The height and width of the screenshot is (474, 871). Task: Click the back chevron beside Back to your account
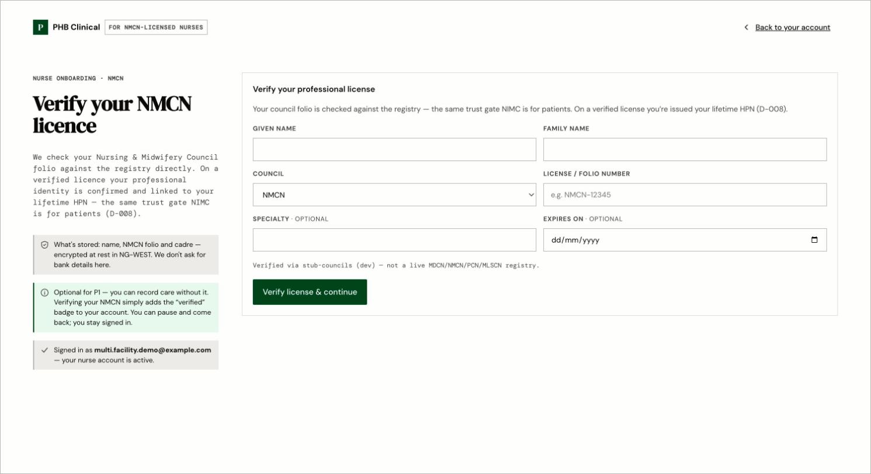point(746,27)
